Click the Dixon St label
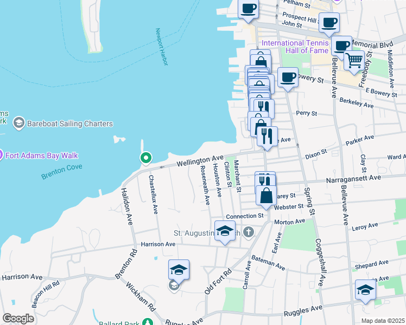 [x=316, y=154]
